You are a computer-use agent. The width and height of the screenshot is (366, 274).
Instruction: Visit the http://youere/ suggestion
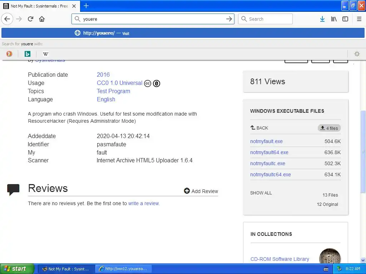click(x=183, y=33)
